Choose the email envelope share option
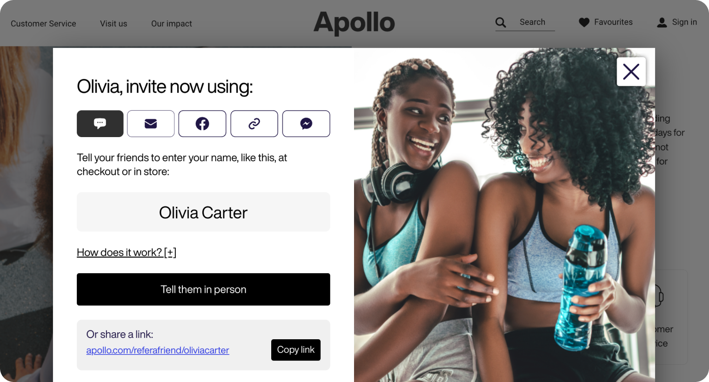 (151, 124)
